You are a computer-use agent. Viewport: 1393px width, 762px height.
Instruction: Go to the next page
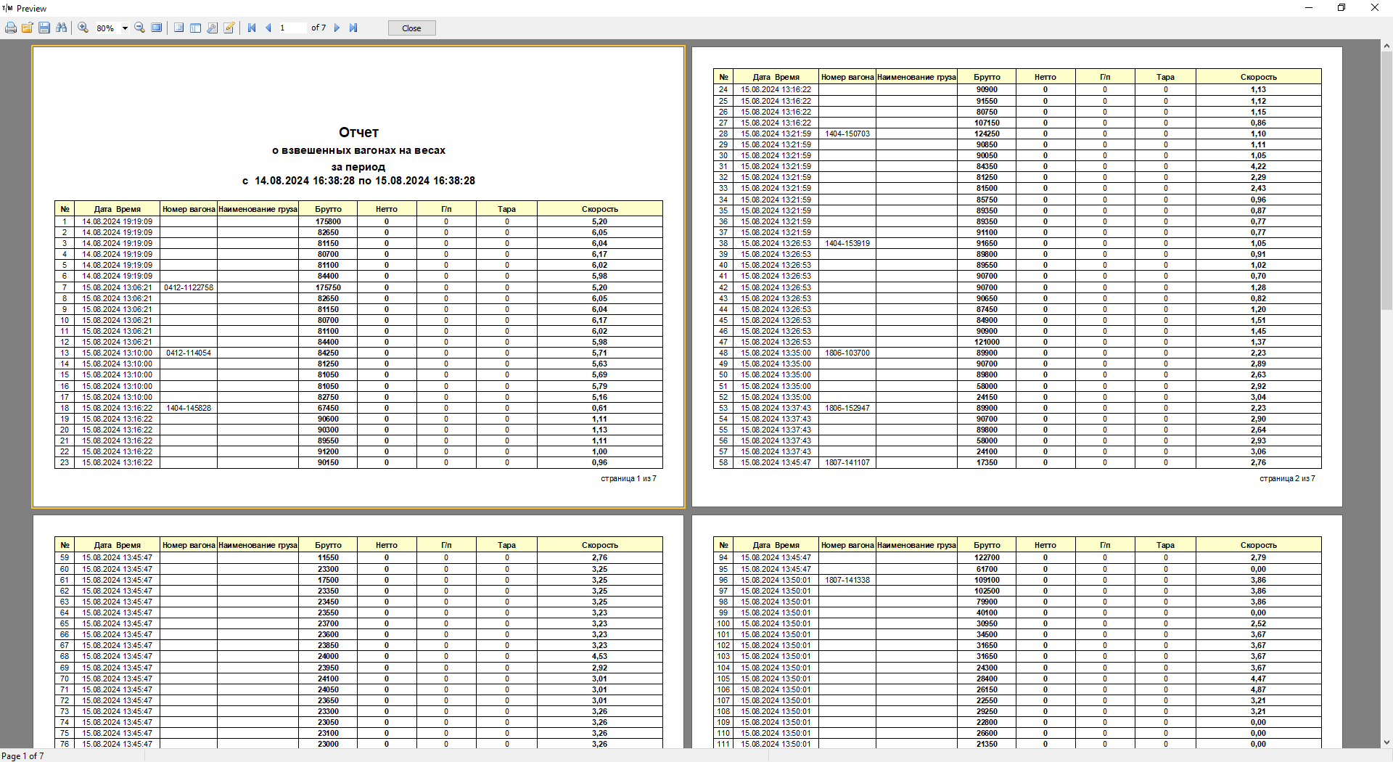pos(337,28)
